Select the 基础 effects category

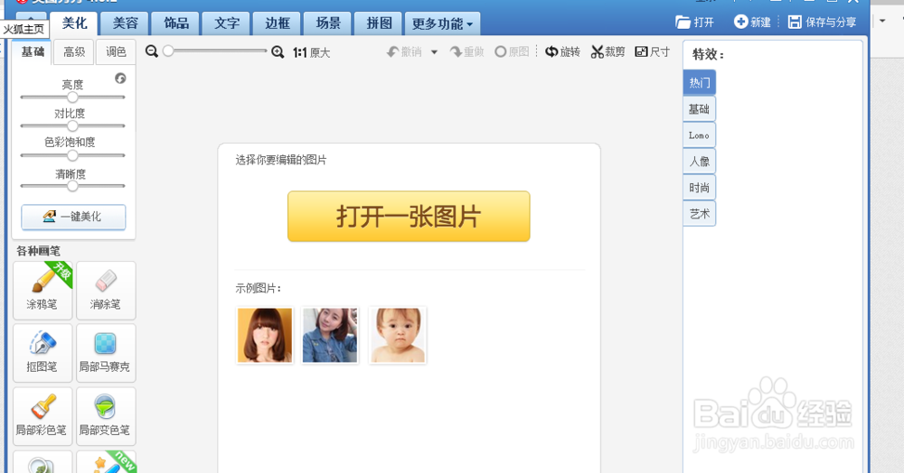[700, 108]
